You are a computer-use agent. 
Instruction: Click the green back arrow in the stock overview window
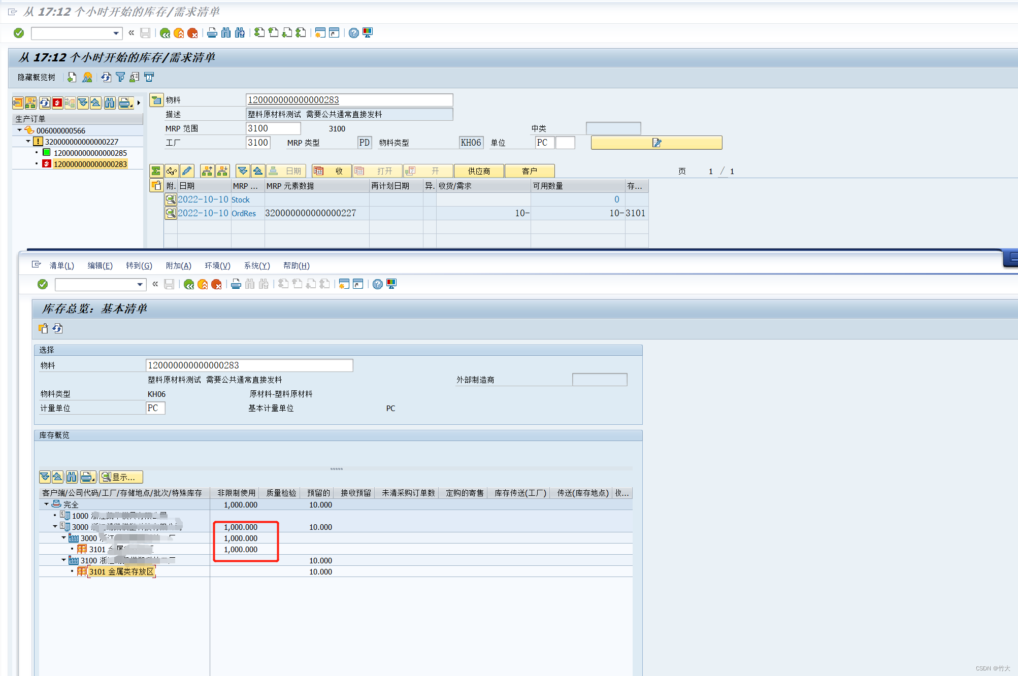pos(189,284)
